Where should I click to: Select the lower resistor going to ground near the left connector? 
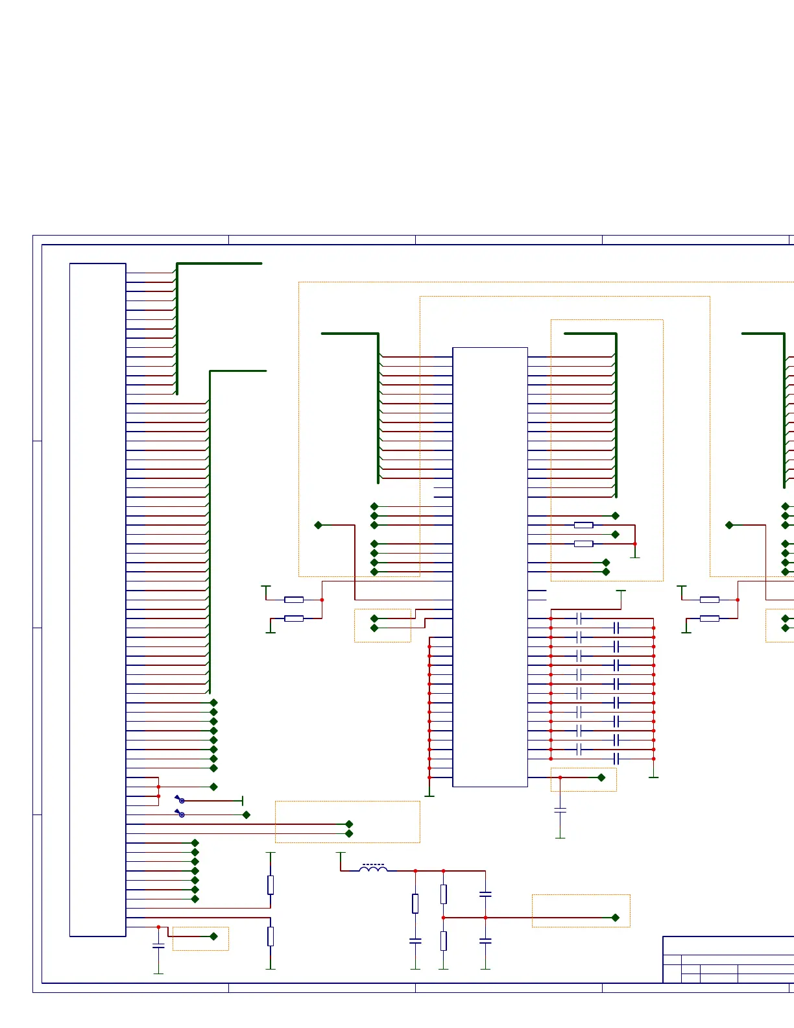[x=271, y=936]
